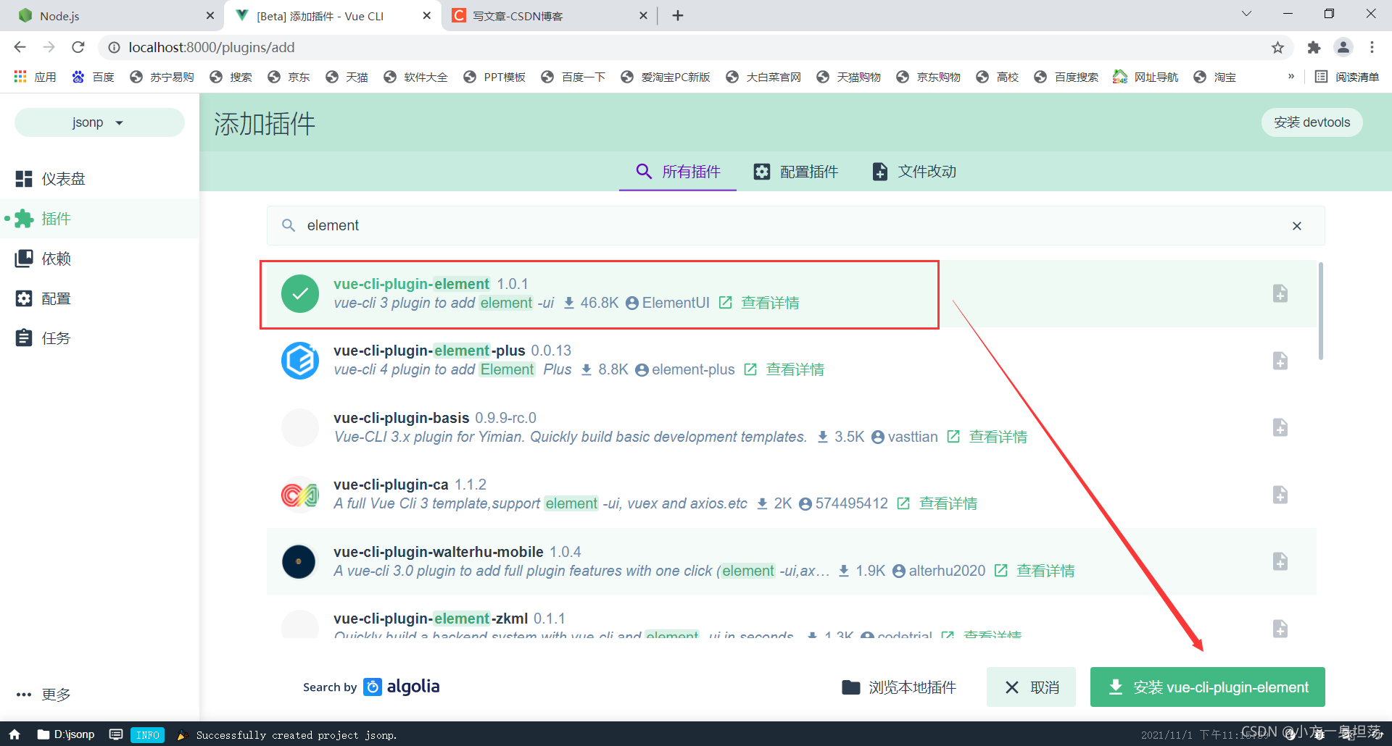Click add-file icon on vue-cli-plugin-element-zkml row

click(1280, 628)
